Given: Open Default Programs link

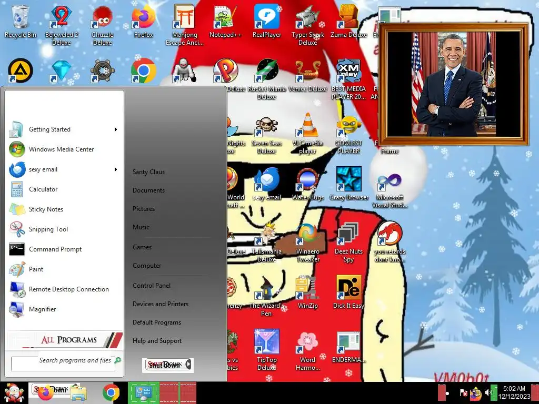Looking at the screenshot, I should pyautogui.click(x=157, y=322).
